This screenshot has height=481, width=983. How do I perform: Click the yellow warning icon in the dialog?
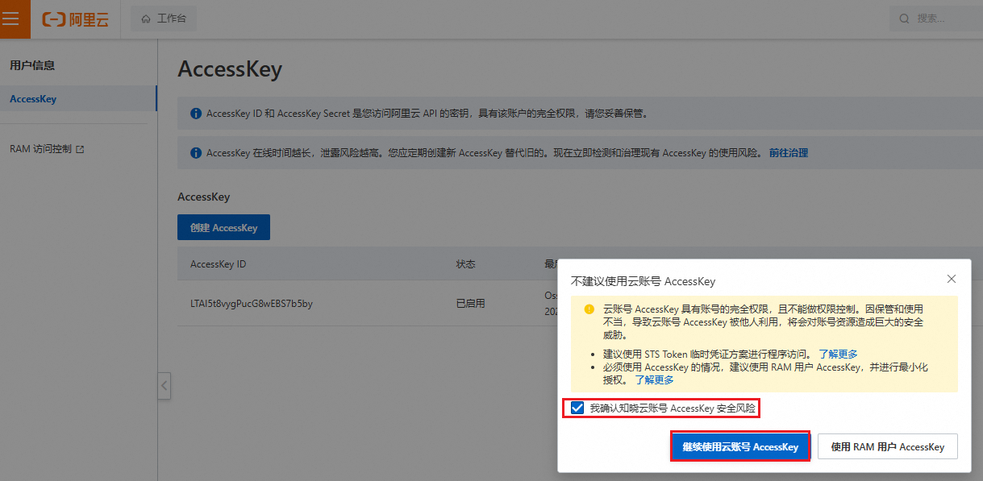589,309
